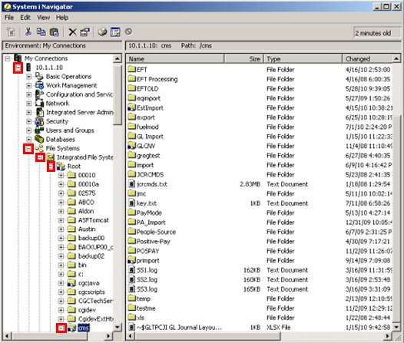Sort by the Type column header
404x343 pixels.
[x=303, y=58]
